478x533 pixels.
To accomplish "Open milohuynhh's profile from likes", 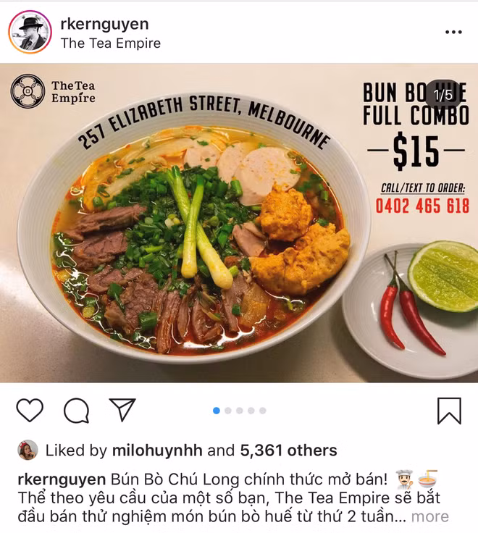I will coord(157,450).
